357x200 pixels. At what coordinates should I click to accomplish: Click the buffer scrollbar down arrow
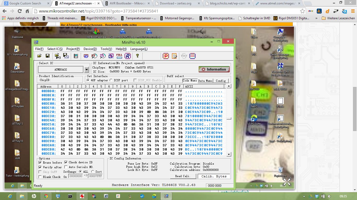click(229, 154)
